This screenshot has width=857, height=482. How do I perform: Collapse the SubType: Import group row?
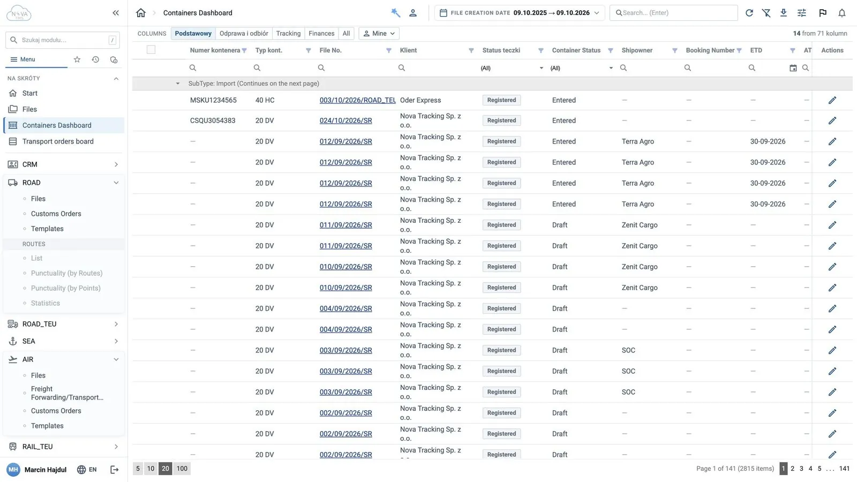point(177,84)
